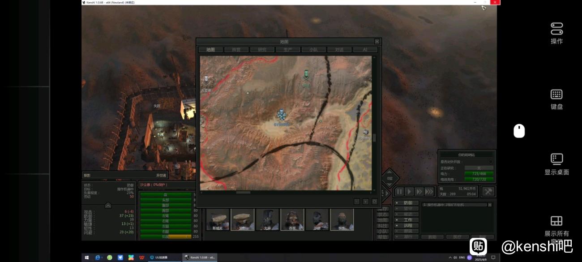582x262 pixels.
Task: Center the map with the target button
Action: [374, 202]
